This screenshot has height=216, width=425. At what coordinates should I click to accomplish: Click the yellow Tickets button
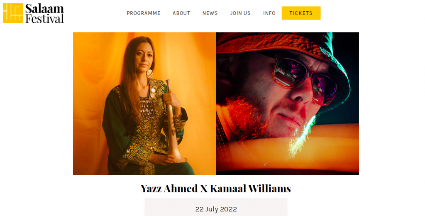tap(301, 13)
